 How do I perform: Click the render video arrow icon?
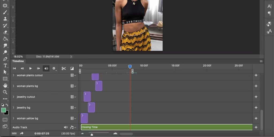[x=22, y=133]
